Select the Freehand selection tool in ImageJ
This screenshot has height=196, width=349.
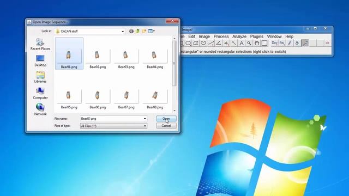203,43
